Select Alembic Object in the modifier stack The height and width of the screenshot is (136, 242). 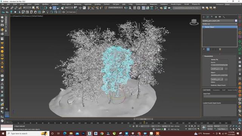point(220,27)
